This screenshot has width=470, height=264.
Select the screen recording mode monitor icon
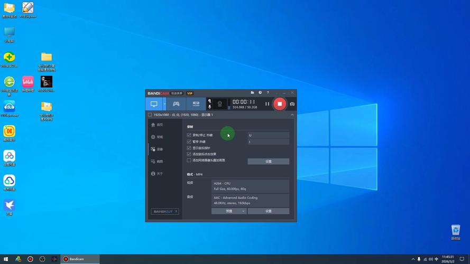154,104
